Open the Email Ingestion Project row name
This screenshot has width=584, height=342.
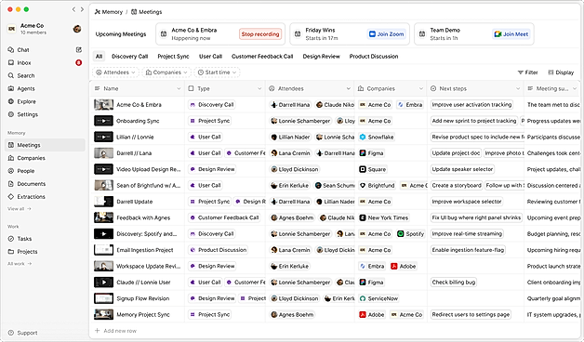pyautogui.click(x=144, y=250)
